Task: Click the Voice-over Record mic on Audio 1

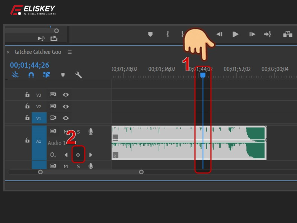Action: coord(91,131)
